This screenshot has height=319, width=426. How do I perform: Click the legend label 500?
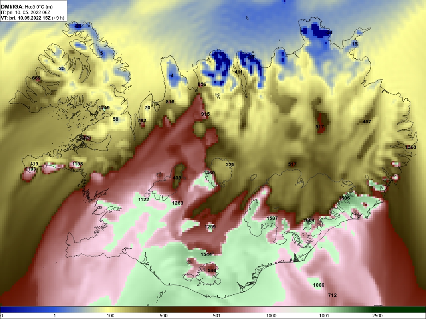click(164, 316)
